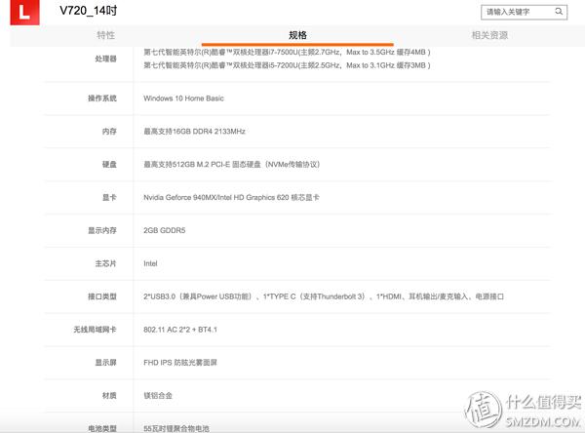Select the 2*USB3.0 ports description
This screenshot has height=433, width=585.
coord(324,296)
